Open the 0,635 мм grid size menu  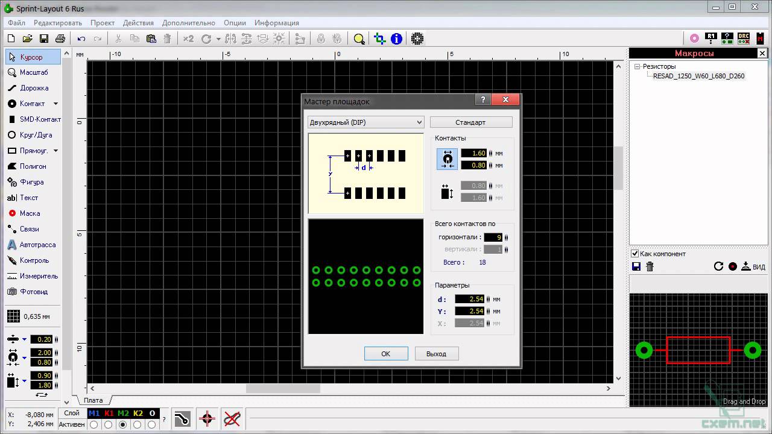pos(29,316)
